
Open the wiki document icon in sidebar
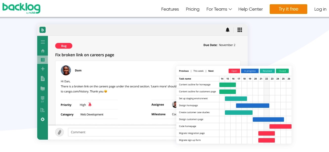43,79
